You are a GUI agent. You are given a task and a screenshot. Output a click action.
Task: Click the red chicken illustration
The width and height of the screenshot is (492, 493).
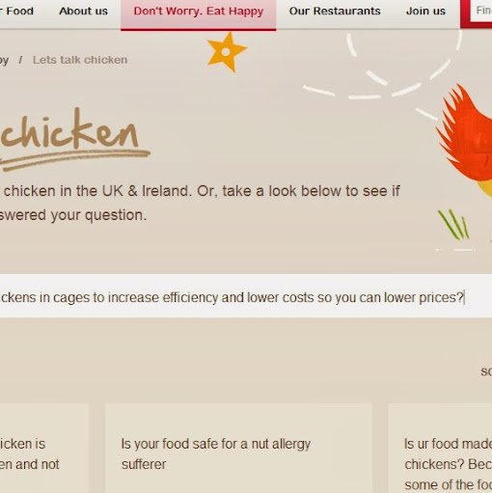(466, 140)
